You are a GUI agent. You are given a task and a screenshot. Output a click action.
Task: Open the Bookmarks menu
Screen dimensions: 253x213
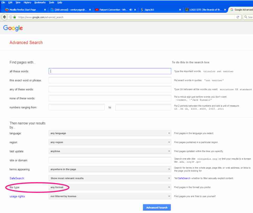point(40,2)
